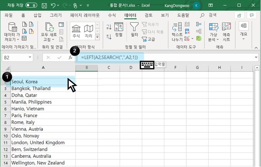Image resolution: width=261 pixels, height=167 pixels.
Task: Click 텍스트 나누기 icon
Action: (x=177, y=32)
